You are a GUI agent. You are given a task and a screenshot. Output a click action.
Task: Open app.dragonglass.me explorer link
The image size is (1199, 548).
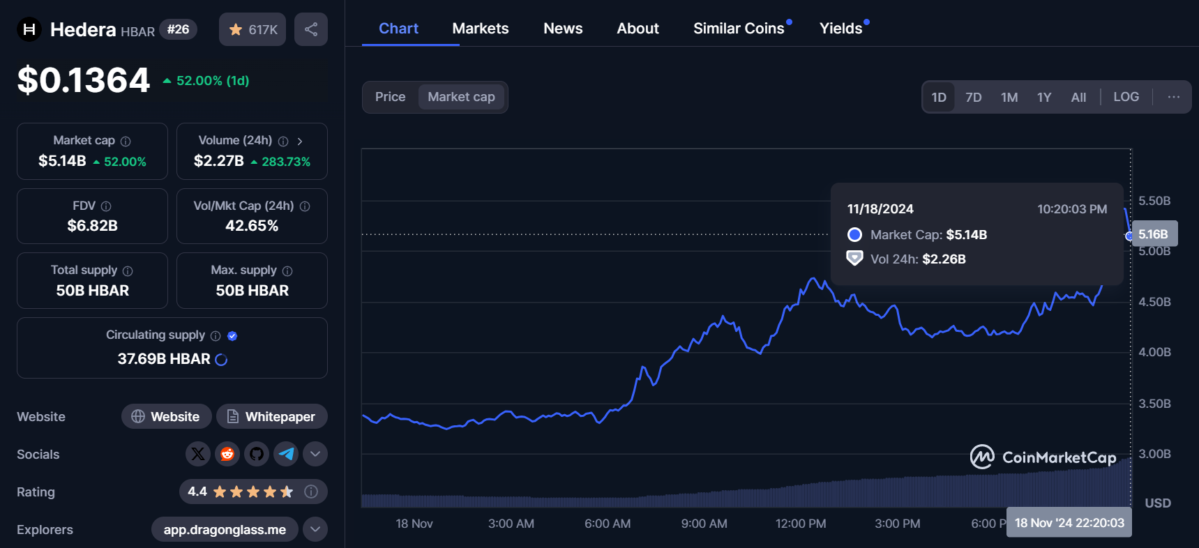(x=225, y=529)
